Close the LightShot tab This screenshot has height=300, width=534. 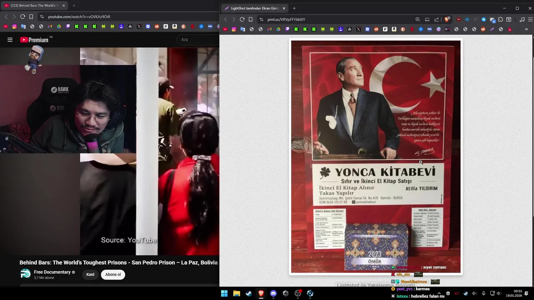(284, 8)
